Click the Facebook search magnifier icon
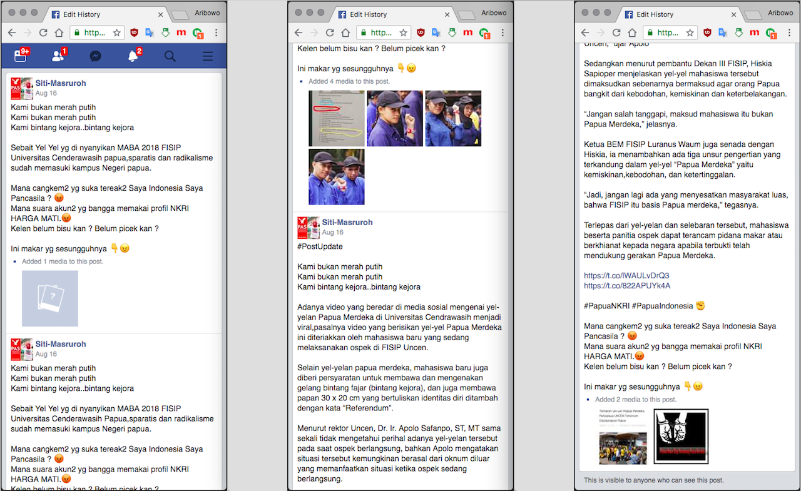The height and width of the screenshot is (491, 801). coord(170,56)
